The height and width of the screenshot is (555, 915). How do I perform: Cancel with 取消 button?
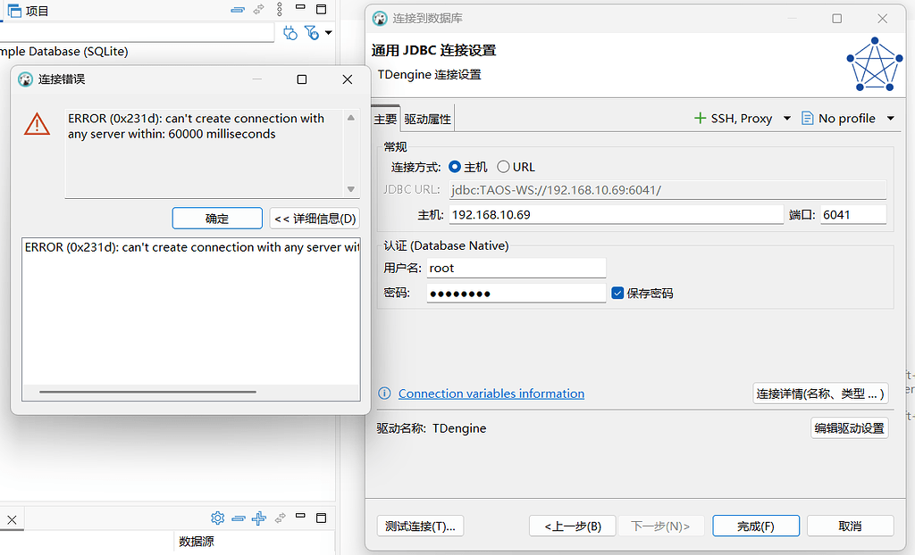(x=851, y=526)
